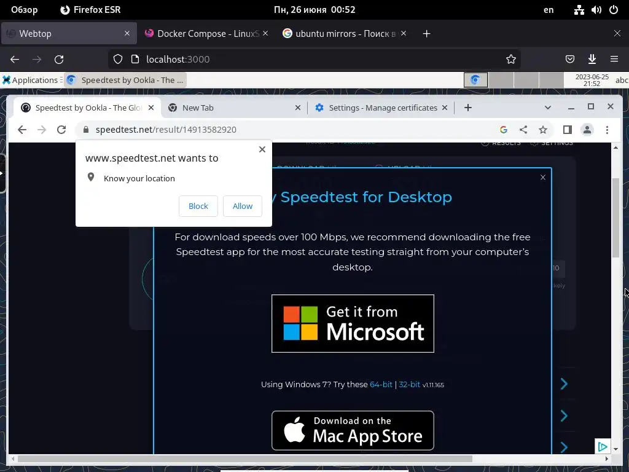Add a new Chrome tab
This screenshot has width=629, height=472.
[x=467, y=108]
